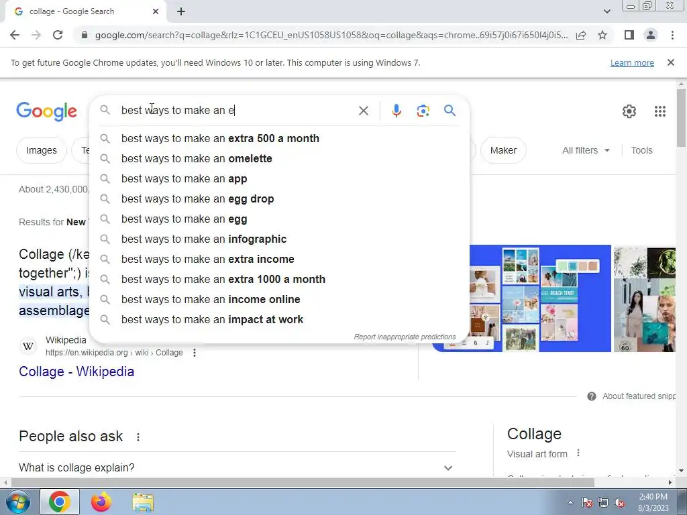Viewport: 687px width, 515px height.
Task: Search by image with the Lens icon
Action: pyautogui.click(x=423, y=111)
